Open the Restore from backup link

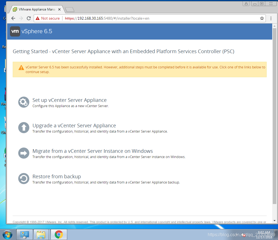(x=57, y=176)
